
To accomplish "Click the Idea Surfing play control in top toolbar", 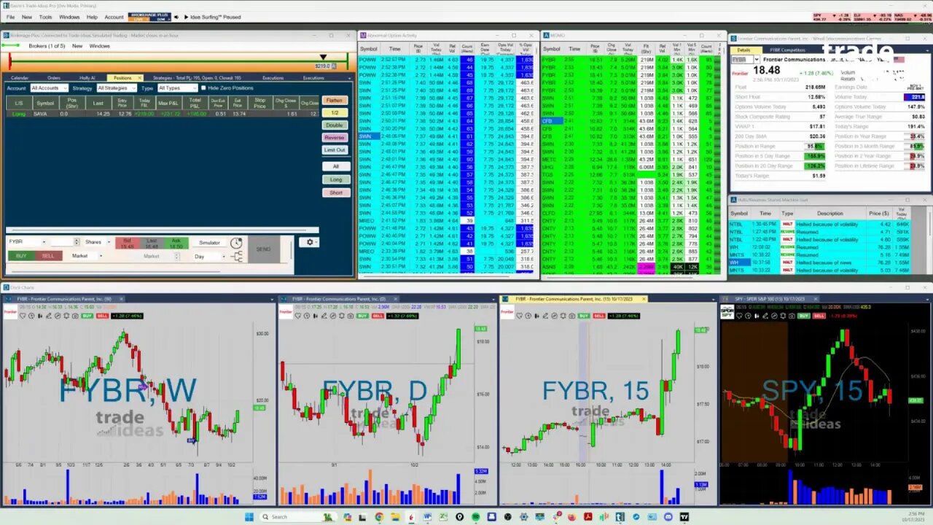I will click(x=186, y=17).
